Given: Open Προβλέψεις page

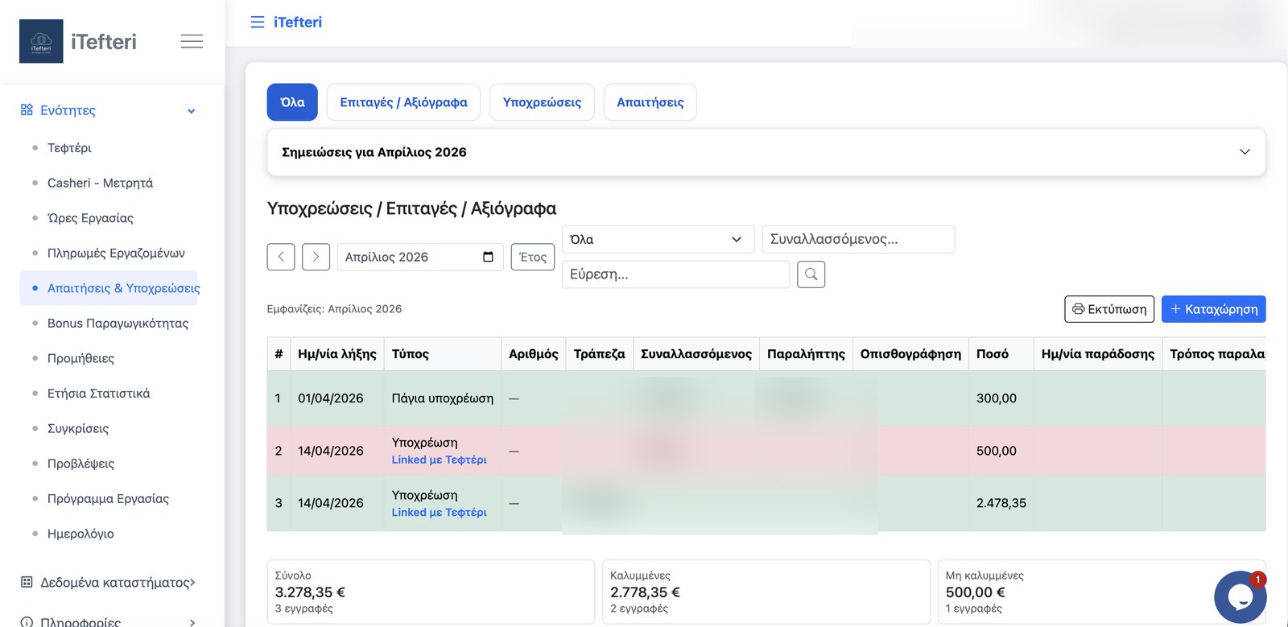Looking at the screenshot, I should (80, 464).
